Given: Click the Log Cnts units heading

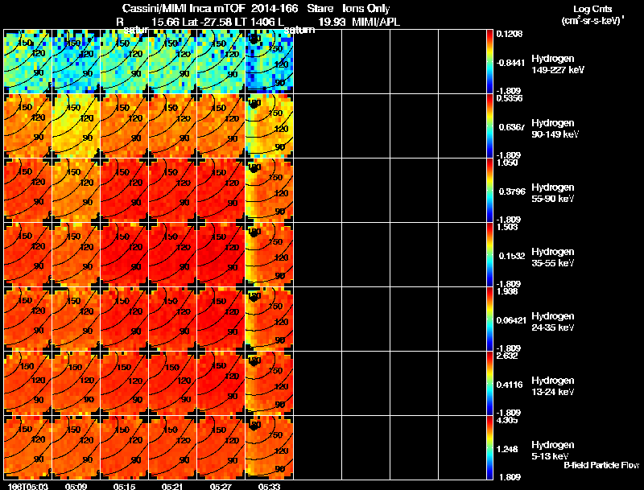Looking at the screenshot, I should [x=592, y=14].
